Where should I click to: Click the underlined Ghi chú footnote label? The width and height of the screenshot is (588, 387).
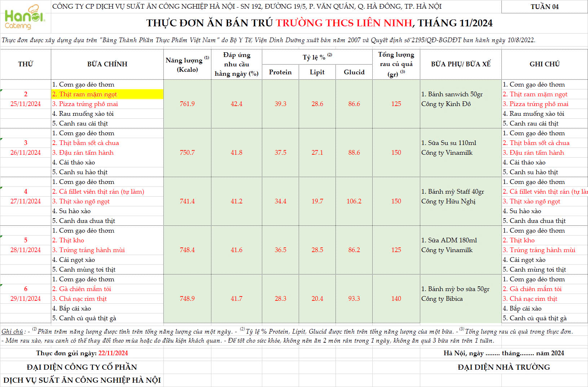pyautogui.click(x=12, y=331)
